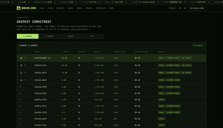
Task: Open staker 0xC618…E800 in the table
Action: [40, 58]
